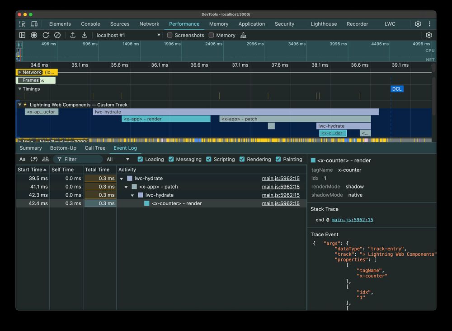Start recording with the Record button
Image resolution: width=452 pixels, height=331 pixels.
(x=34, y=35)
